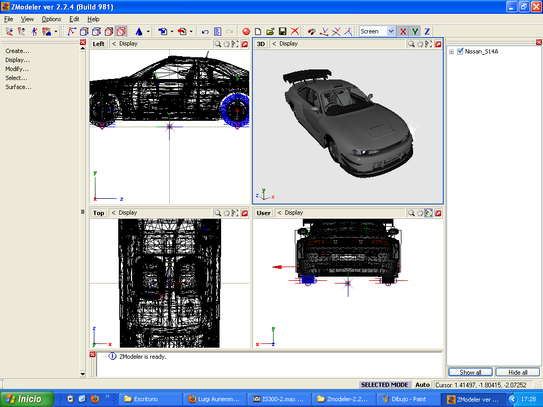543x407 pixels.
Task: Maximize the Top viewport with its red arrow icon
Action: click(x=243, y=213)
